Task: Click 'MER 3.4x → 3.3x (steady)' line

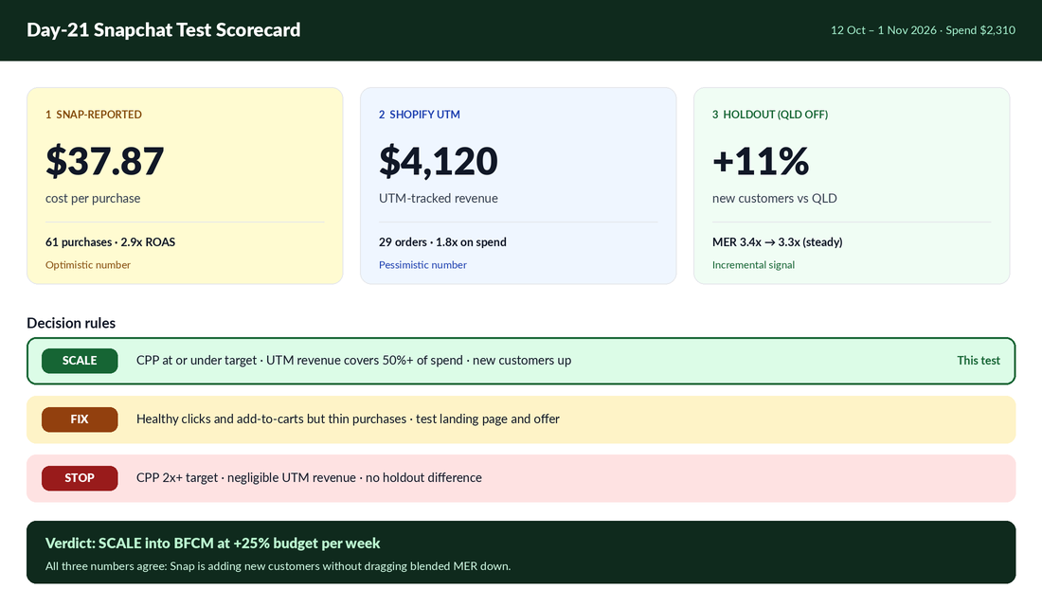Action: click(x=778, y=241)
